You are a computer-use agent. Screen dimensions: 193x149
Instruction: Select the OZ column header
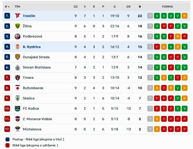click(x=75, y=7)
